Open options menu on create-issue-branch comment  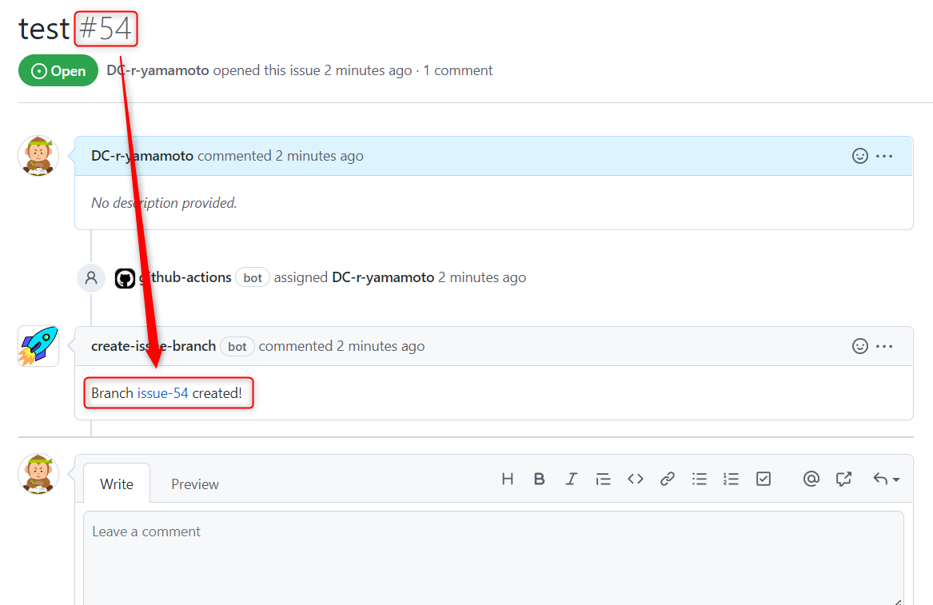click(x=884, y=346)
